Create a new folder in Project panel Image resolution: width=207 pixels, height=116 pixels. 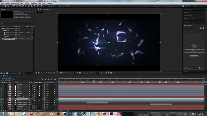[x=4, y=73]
